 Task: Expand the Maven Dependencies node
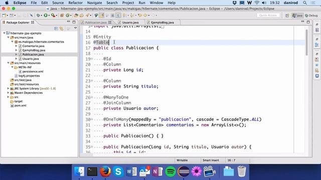tap(8, 92)
